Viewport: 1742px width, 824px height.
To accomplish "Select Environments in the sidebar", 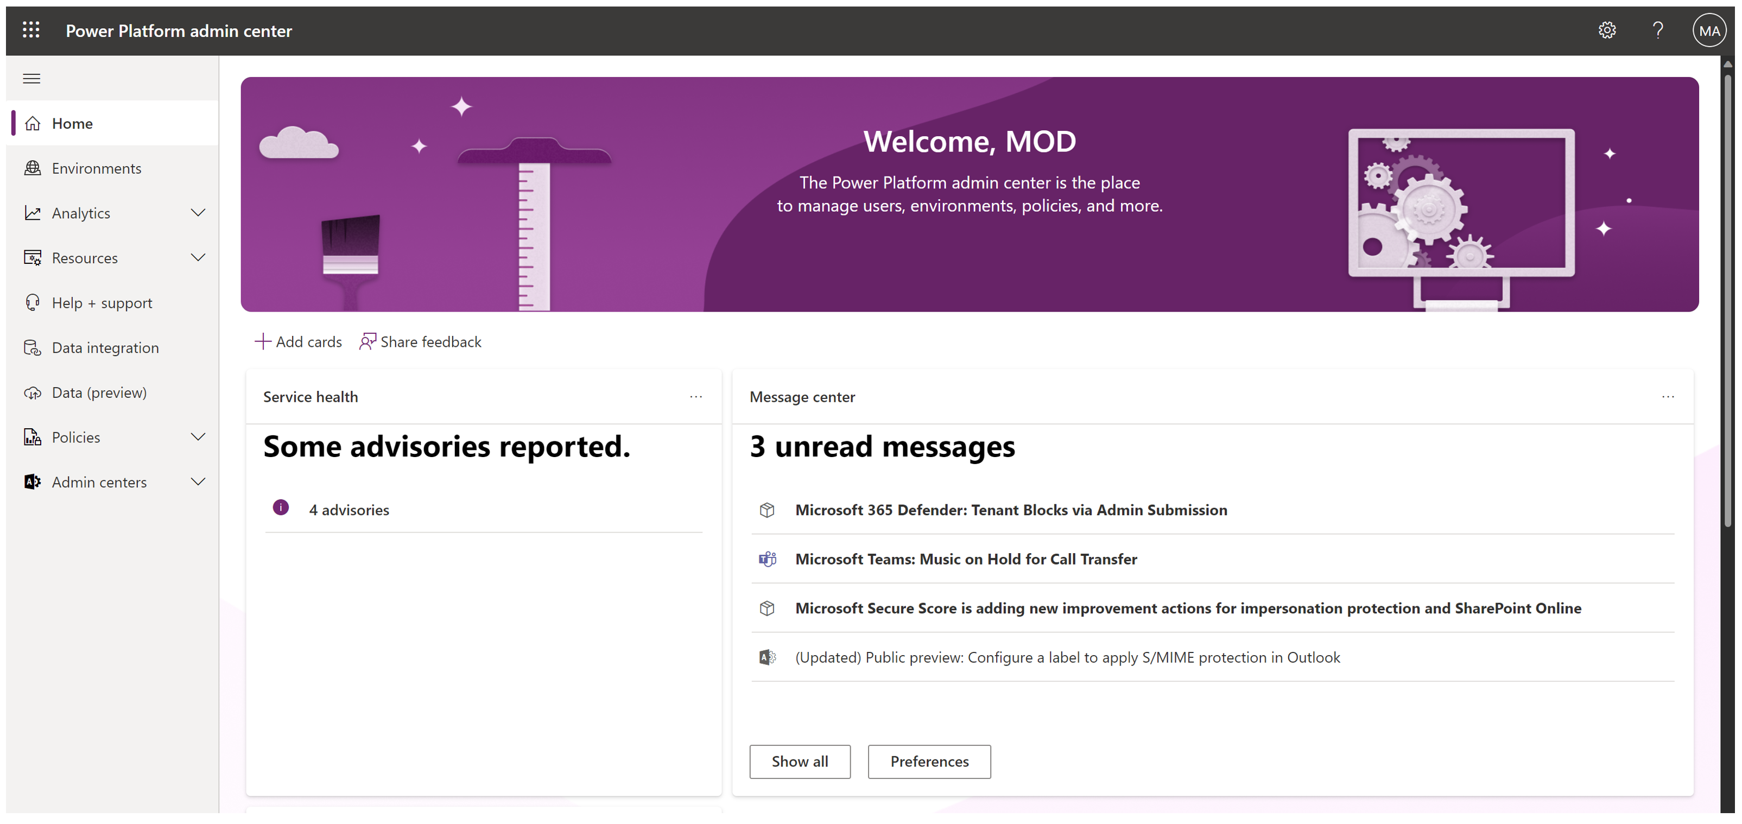I will 96,168.
